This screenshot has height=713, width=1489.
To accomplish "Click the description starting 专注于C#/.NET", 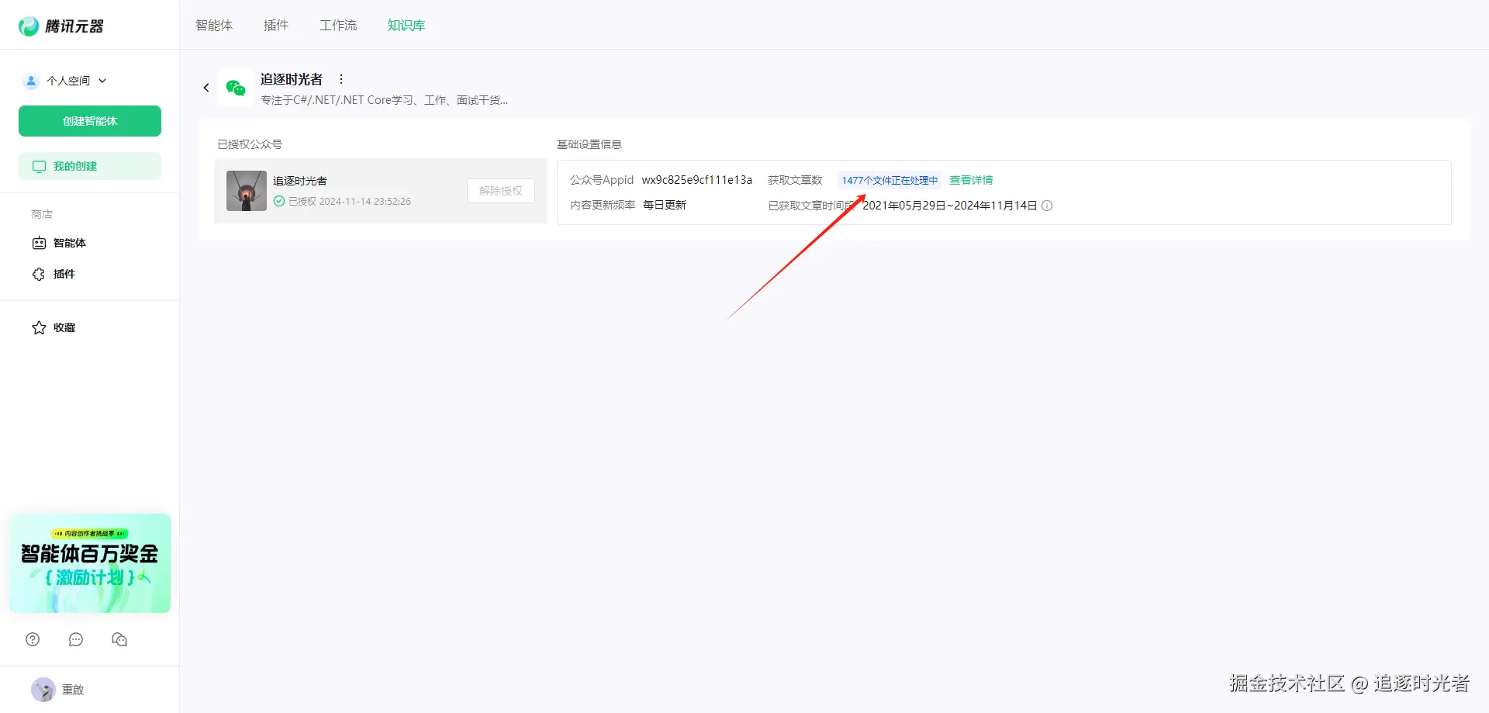I will [385, 100].
